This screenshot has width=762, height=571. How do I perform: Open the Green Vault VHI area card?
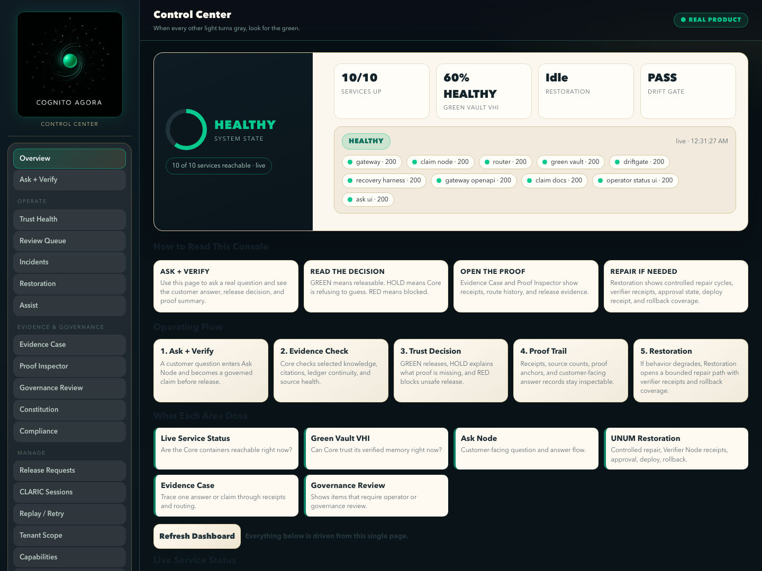(376, 448)
